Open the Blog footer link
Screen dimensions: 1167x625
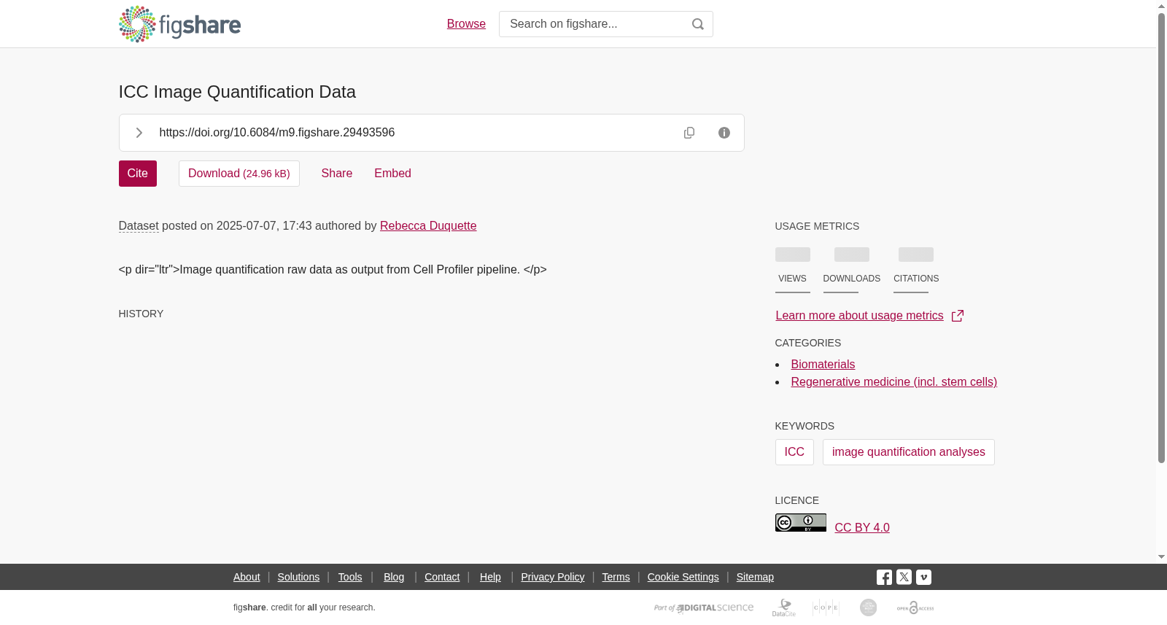pyautogui.click(x=394, y=577)
